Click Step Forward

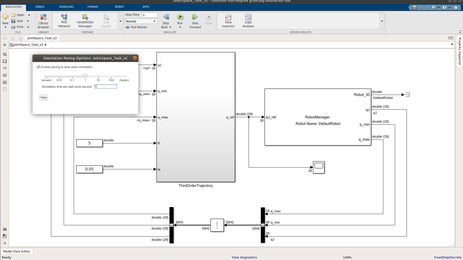coord(195,21)
